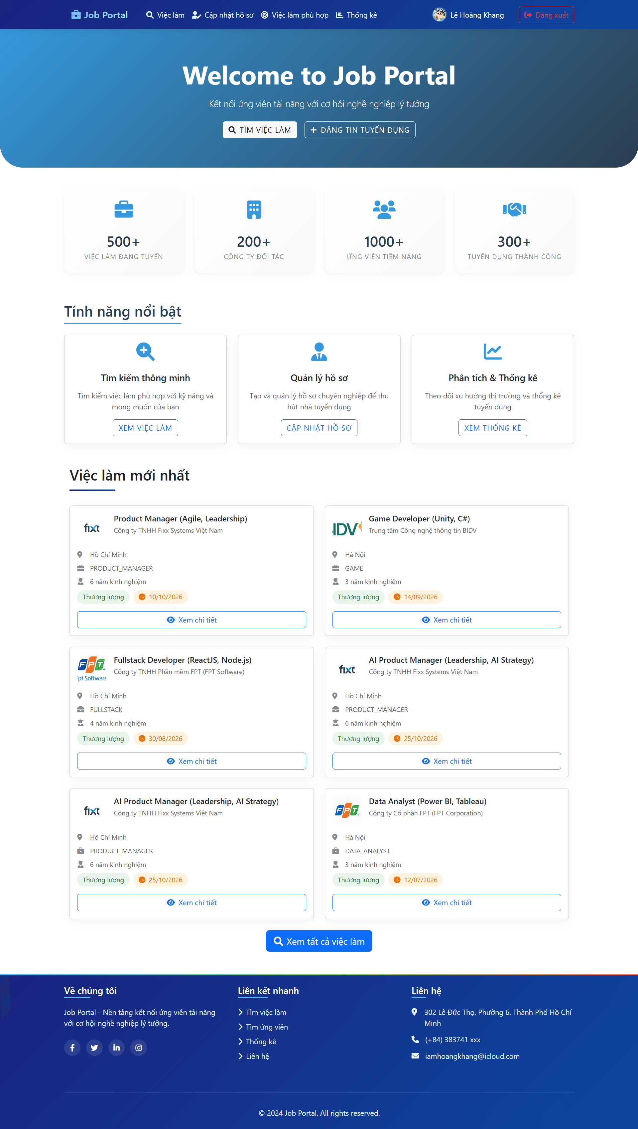The height and width of the screenshot is (1129, 638).
Task: View details of Fullstack Developer job
Action: pos(191,761)
